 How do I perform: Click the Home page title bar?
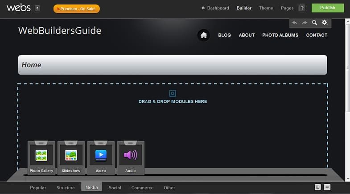tap(173, 65)
